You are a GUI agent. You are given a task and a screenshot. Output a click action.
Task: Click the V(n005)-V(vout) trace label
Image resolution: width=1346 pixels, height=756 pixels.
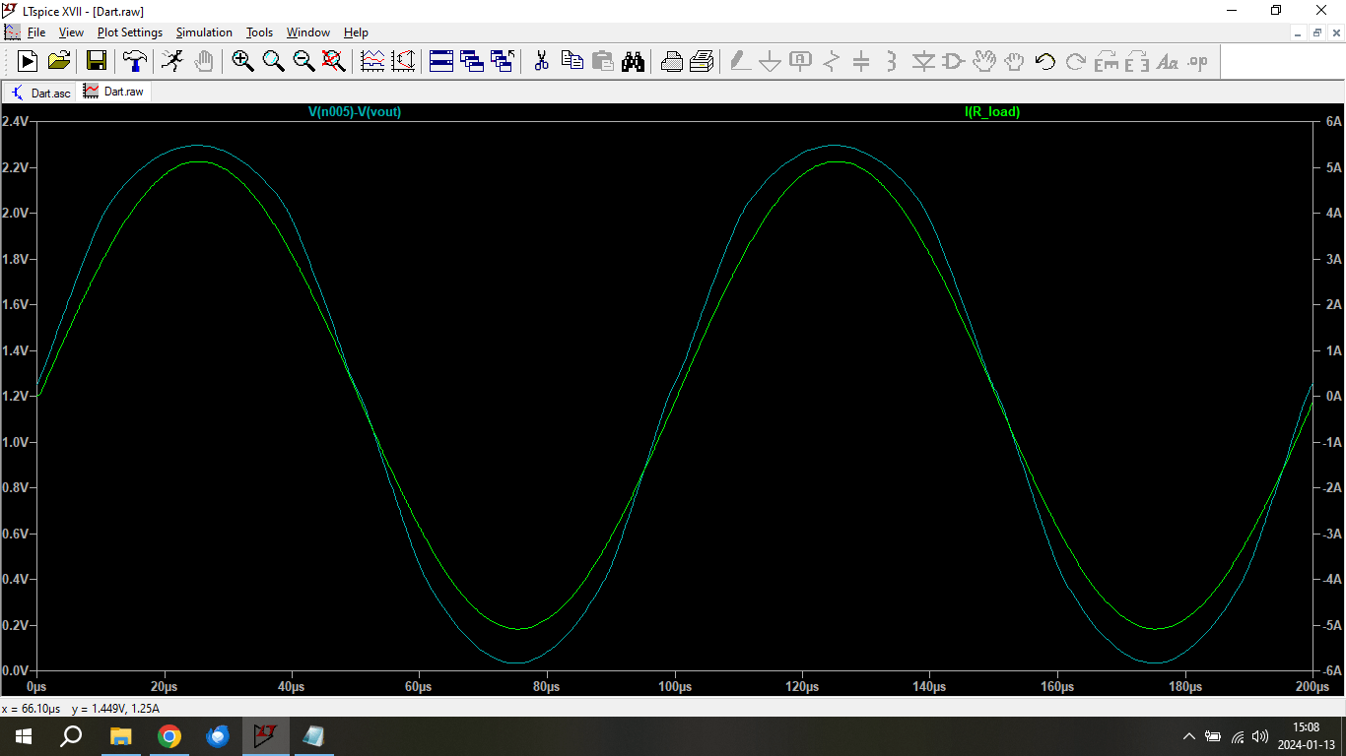[x=355, y=112]
